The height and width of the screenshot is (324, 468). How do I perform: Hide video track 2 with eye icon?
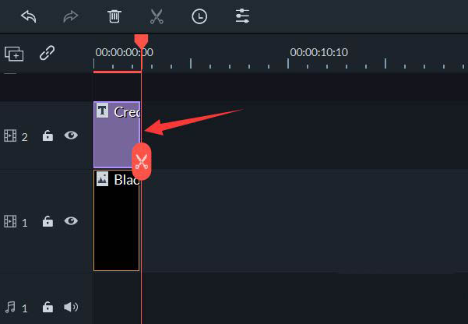pyautogui.click(x=71, y=136)
